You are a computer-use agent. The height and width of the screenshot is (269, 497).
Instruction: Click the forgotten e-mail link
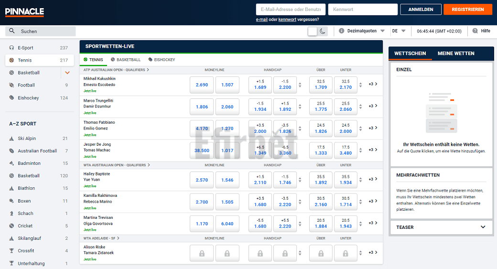coord(261,20)
